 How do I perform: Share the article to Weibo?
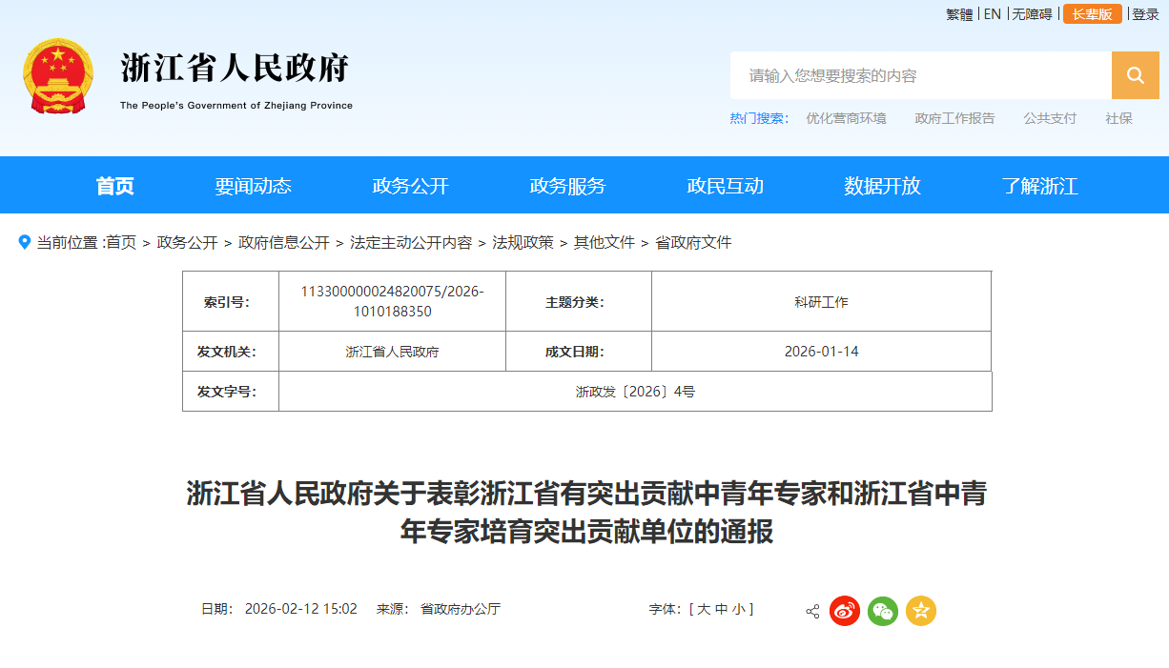pos(844,611)
